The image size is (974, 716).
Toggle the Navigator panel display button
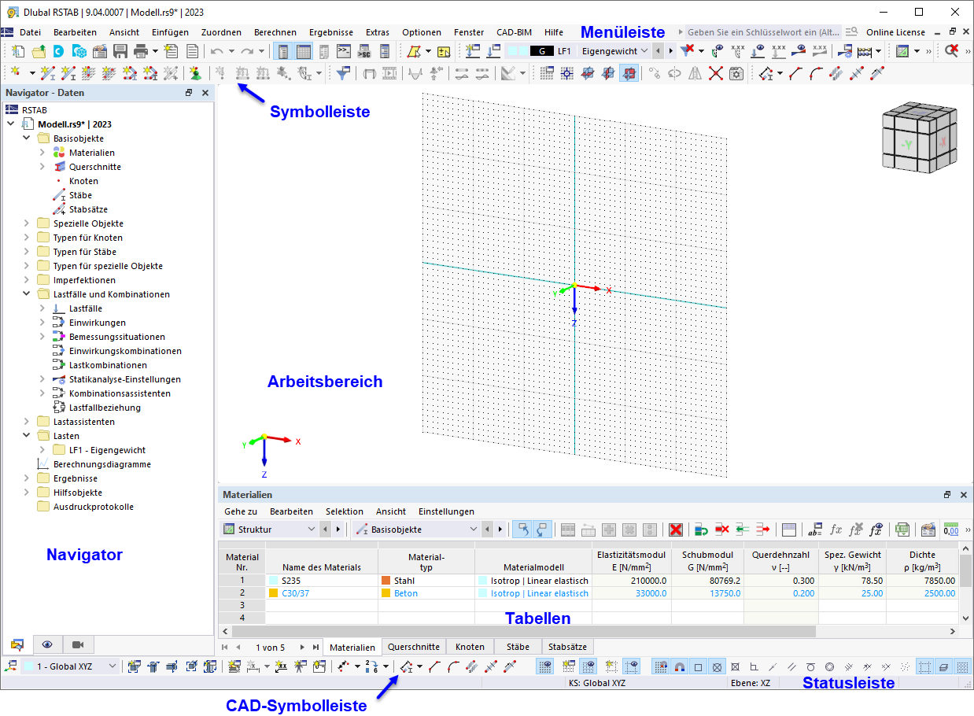283,51
